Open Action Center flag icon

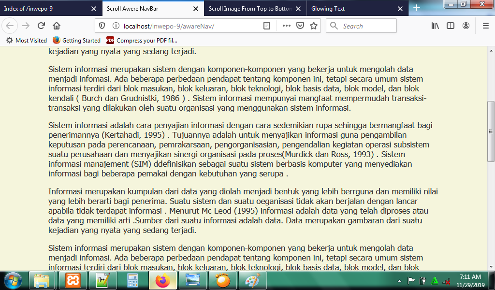tap(411, 280)
